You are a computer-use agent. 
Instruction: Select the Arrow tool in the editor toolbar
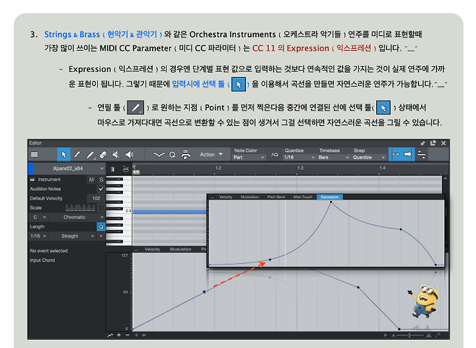click(63, 155)
